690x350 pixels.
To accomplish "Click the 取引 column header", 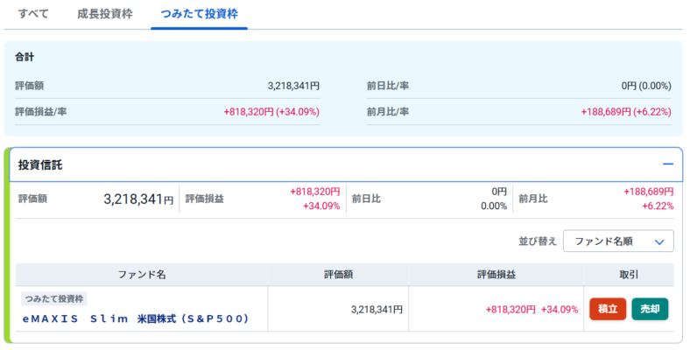I will pos(629,275).
